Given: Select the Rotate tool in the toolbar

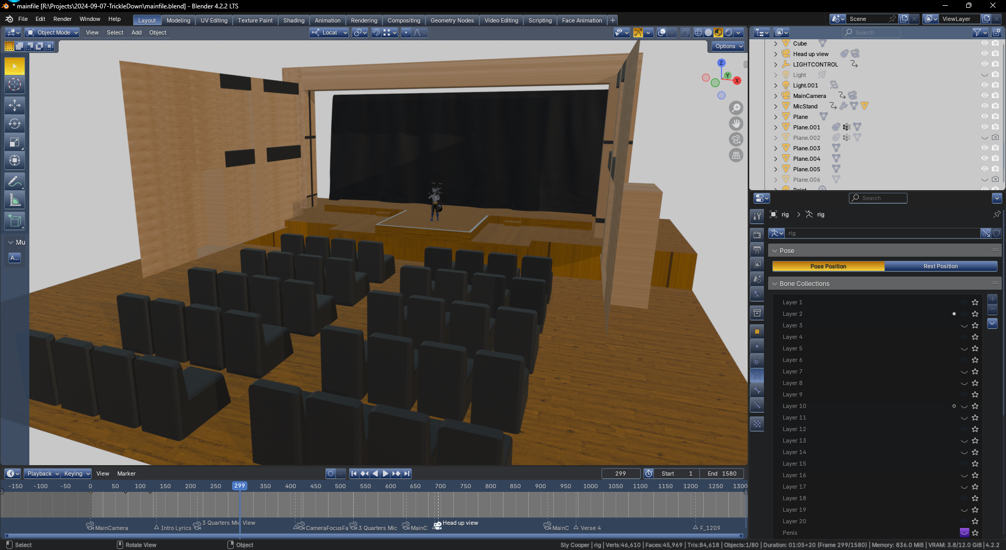Looking at the screenshot, I should pyautogui.click(x=15, y=124).
